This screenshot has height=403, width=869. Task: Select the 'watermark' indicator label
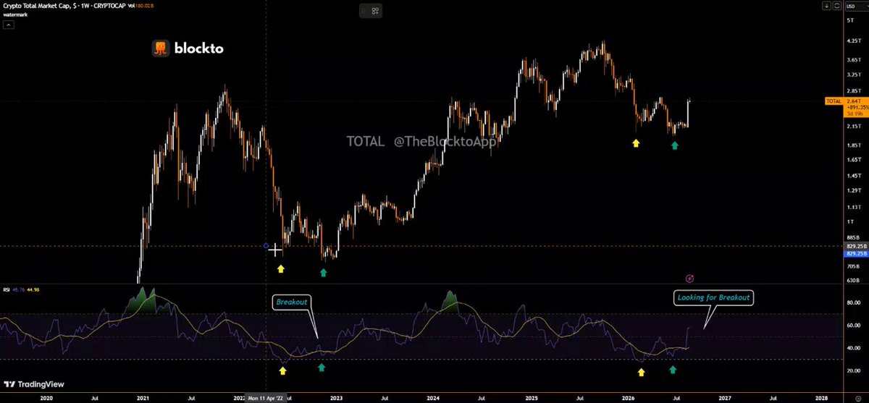[x=15, y=14]
